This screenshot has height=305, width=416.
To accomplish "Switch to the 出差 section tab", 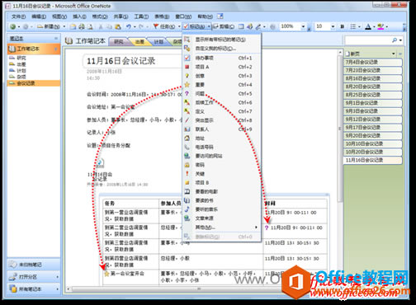I will [139, 41].
